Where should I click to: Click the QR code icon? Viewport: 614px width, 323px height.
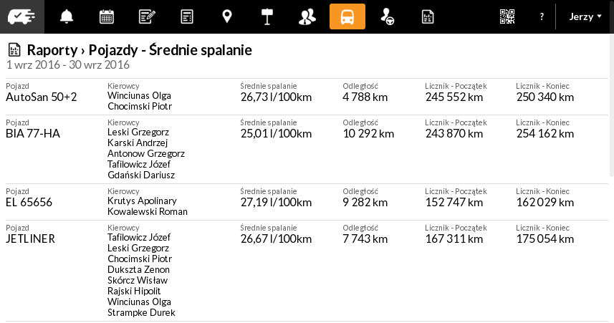[x=507, y=16]
